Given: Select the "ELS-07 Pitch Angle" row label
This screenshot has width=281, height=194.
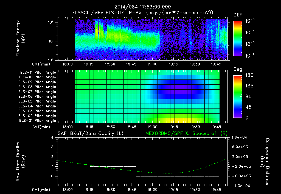Looking at the screenshot, I should pos(37,92).
